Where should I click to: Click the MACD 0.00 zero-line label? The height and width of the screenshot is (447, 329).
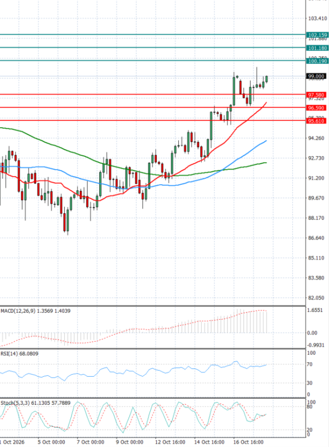point(312,333)
